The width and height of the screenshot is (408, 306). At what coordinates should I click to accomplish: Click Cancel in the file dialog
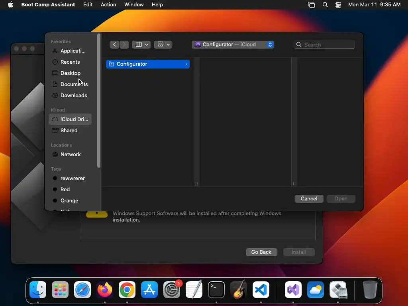tap(309, 198)
